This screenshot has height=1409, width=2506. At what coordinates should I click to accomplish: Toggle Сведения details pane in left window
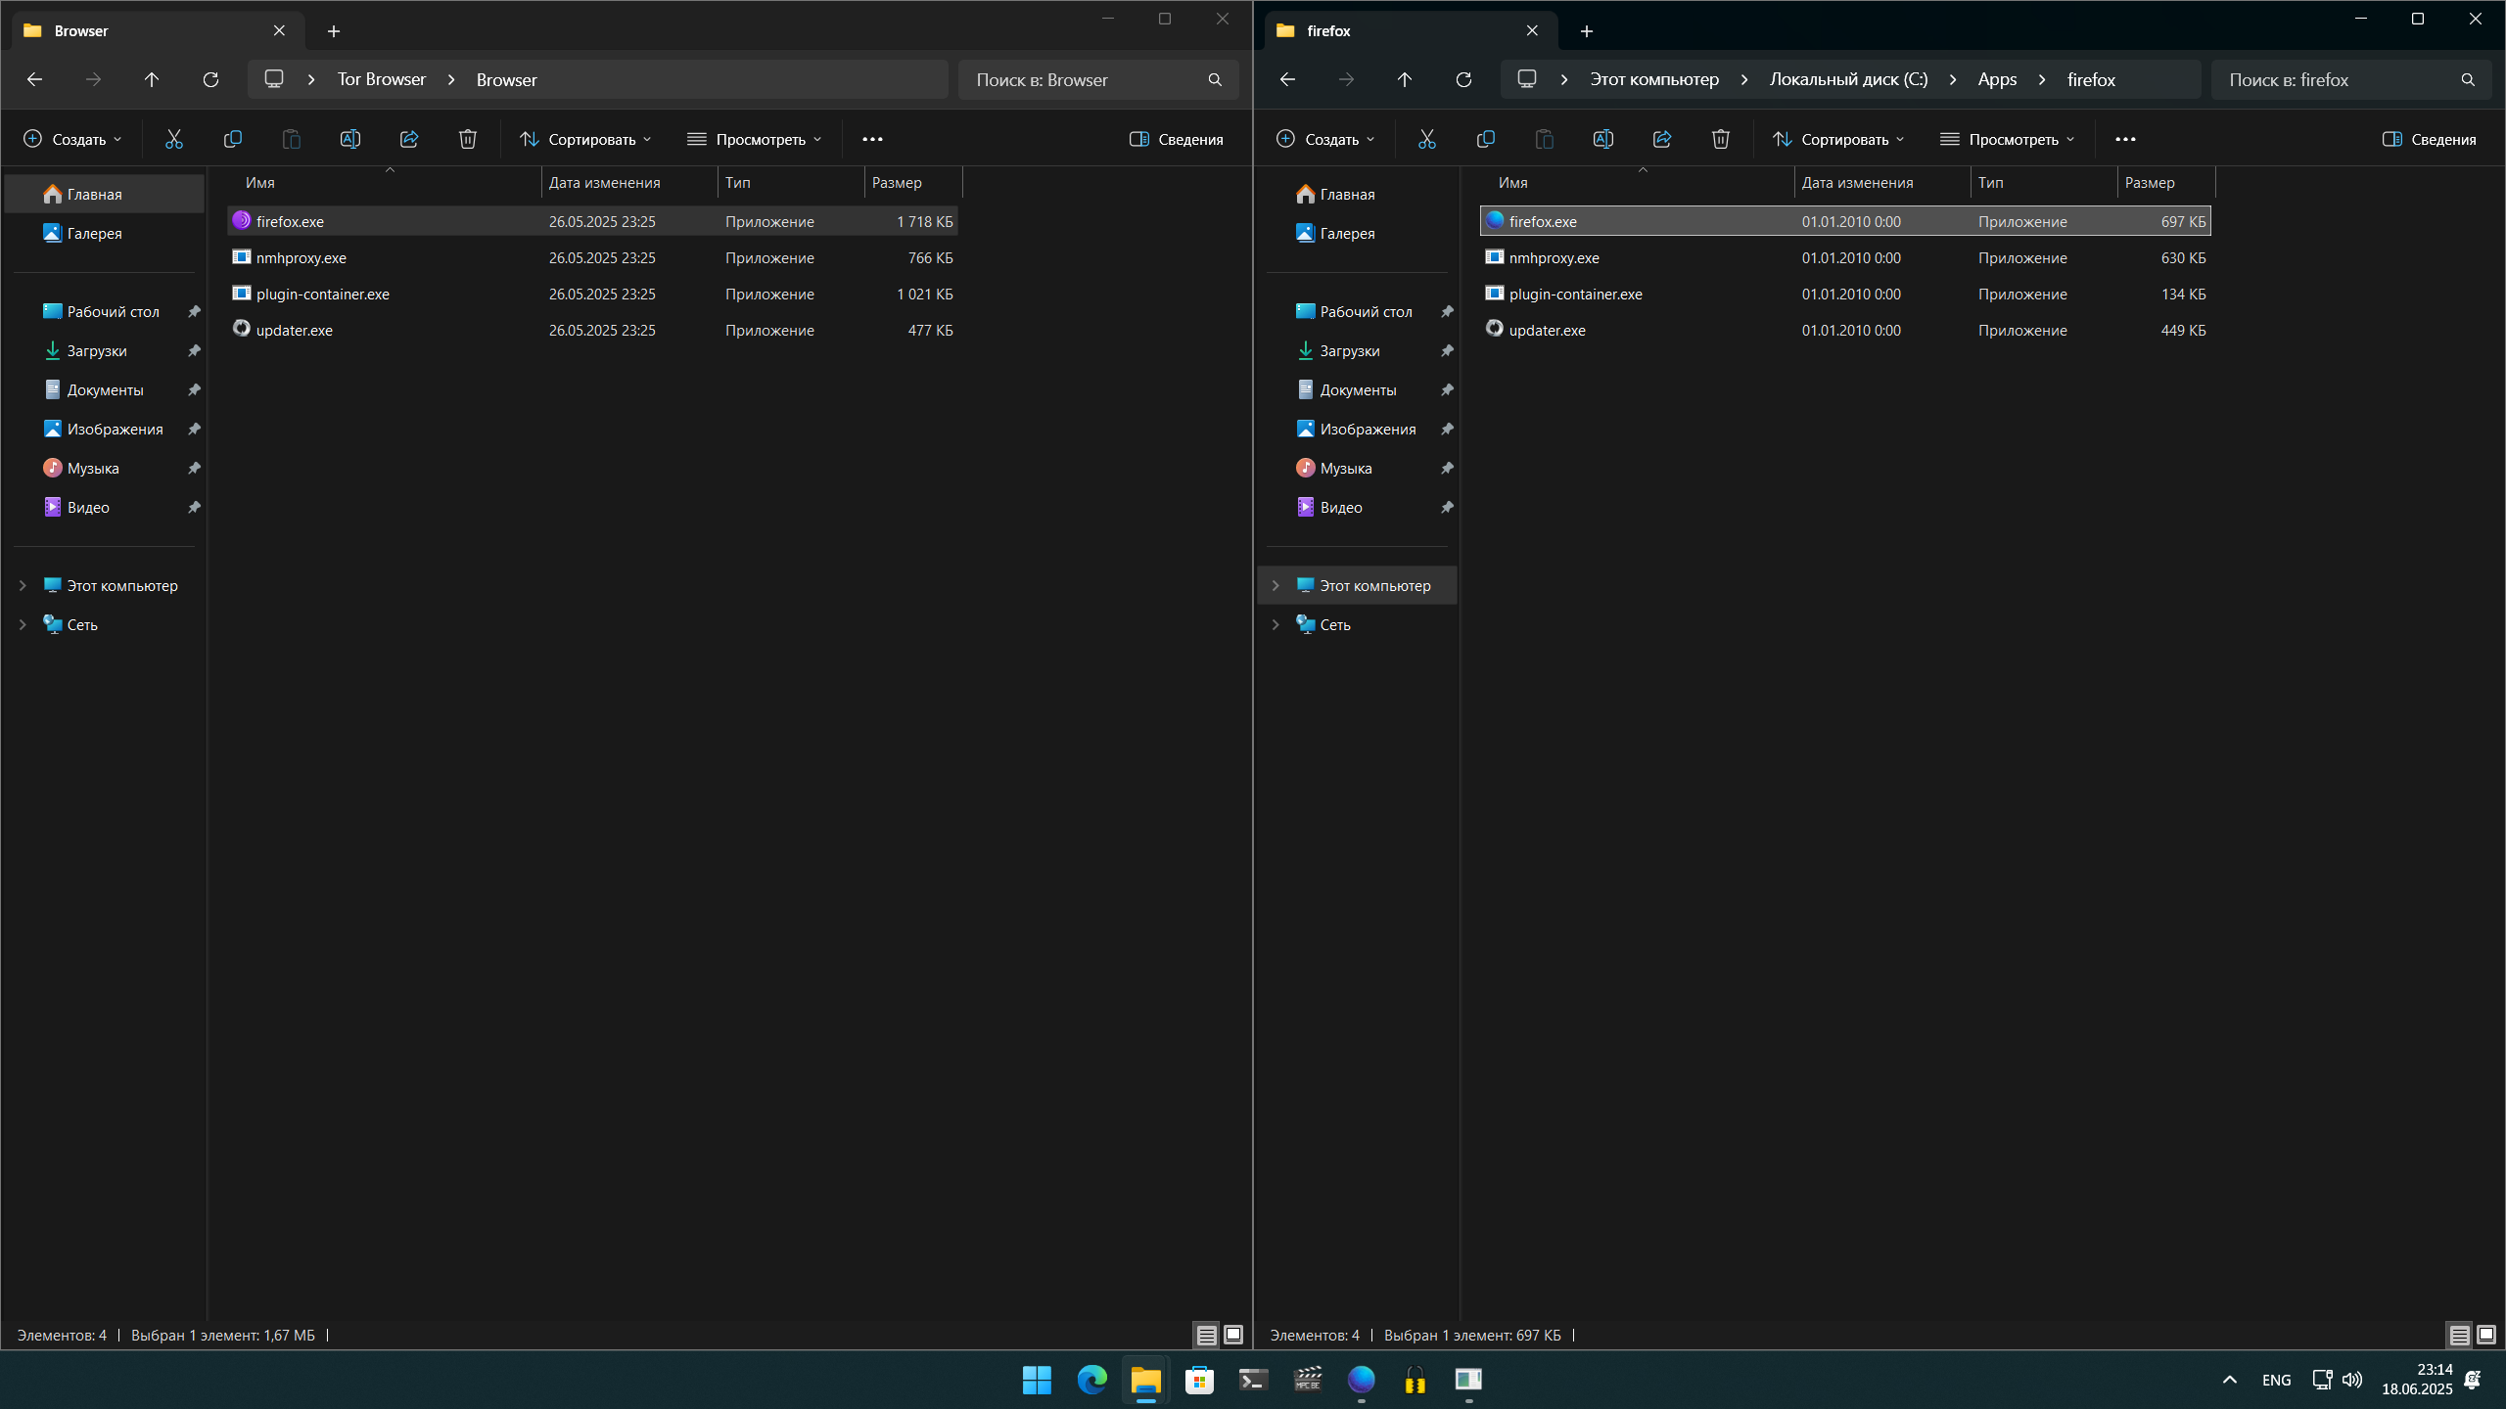(x=1176, y=139)
